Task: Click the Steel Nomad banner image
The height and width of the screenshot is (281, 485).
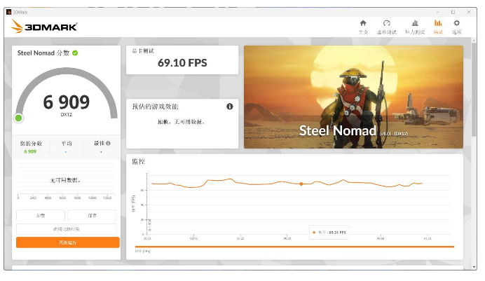Action: point(353,97)
